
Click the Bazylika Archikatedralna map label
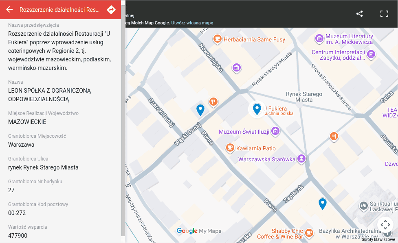tap(350, 234)
